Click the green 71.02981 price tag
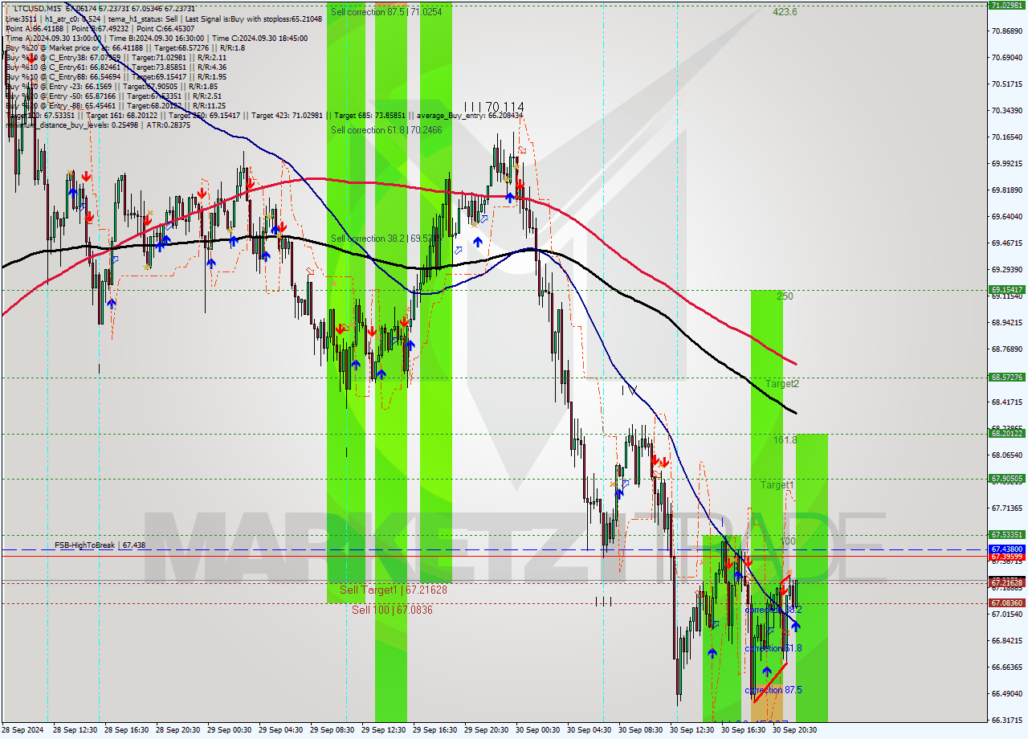 coord(1006,5)
